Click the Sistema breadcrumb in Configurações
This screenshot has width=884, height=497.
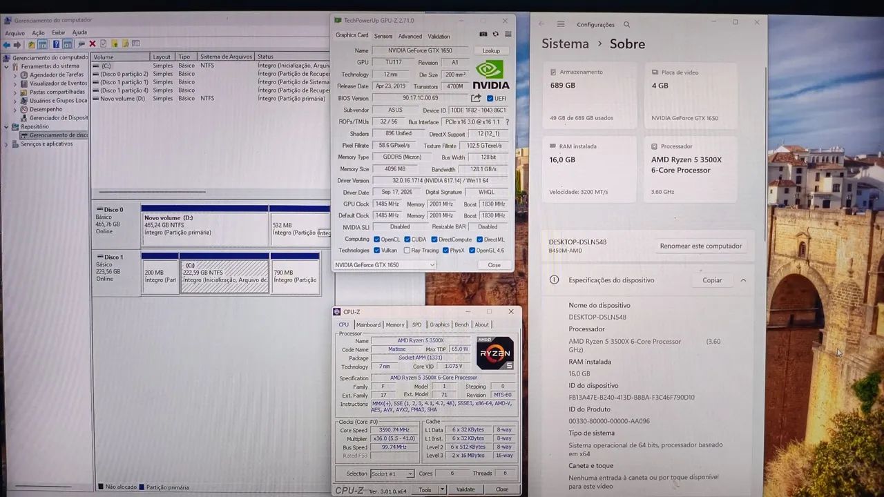[x=565, y=43]
